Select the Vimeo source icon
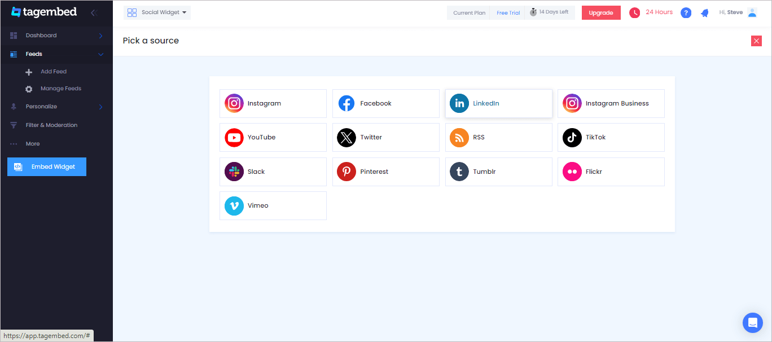The height and width of the screenshot is (342, 772). tap(234, 205)
